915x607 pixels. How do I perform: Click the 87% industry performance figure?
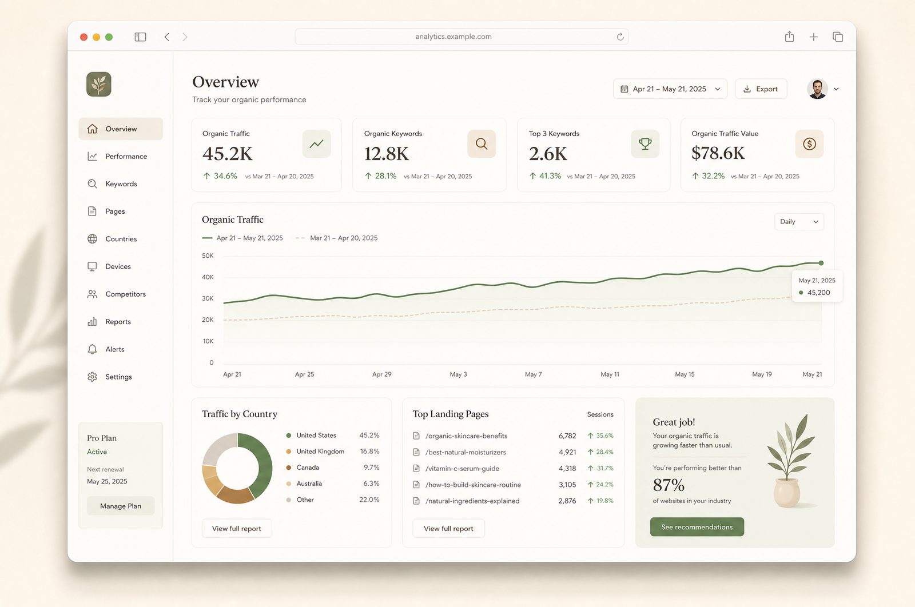coord(669,485)
